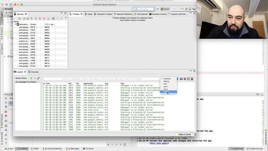The height and width of the screenshot is (151, 268).
Task: Switch to the Heap tab
Action: (x=88, y=14)
